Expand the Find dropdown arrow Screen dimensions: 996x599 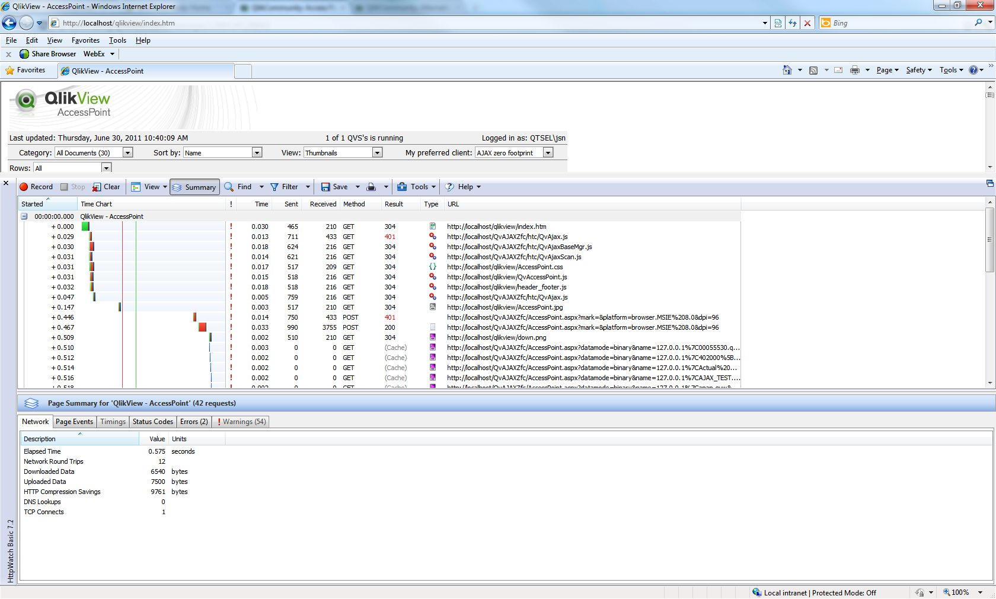coord(261,187)
